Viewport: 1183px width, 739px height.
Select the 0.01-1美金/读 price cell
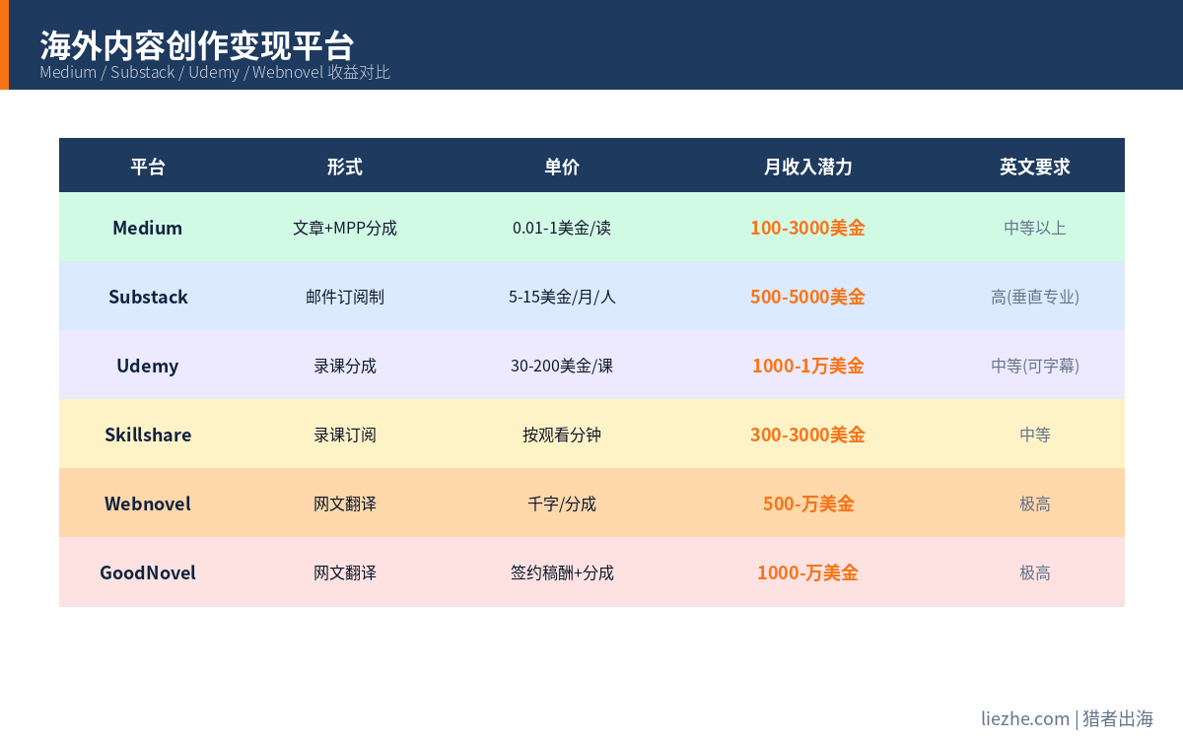pyautogui.click(x=562, y=228)
